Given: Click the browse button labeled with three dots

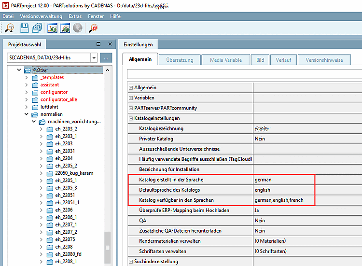Looking at the screenshot, I should 106,58.
